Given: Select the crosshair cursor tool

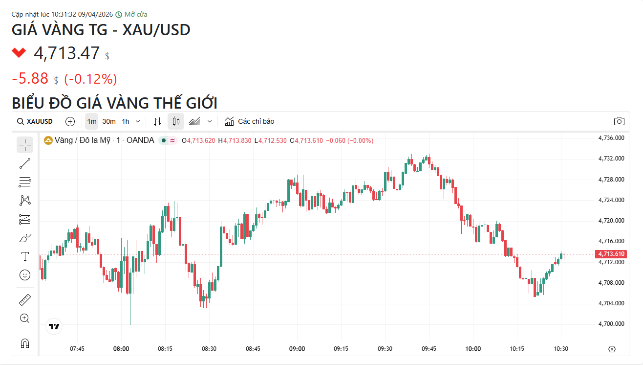Looking at the screenshot, I should click(25, 144).
